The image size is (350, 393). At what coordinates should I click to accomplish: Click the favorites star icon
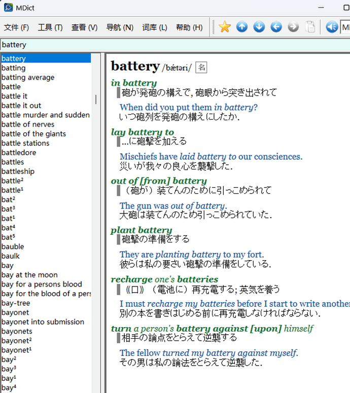[225, 27]
